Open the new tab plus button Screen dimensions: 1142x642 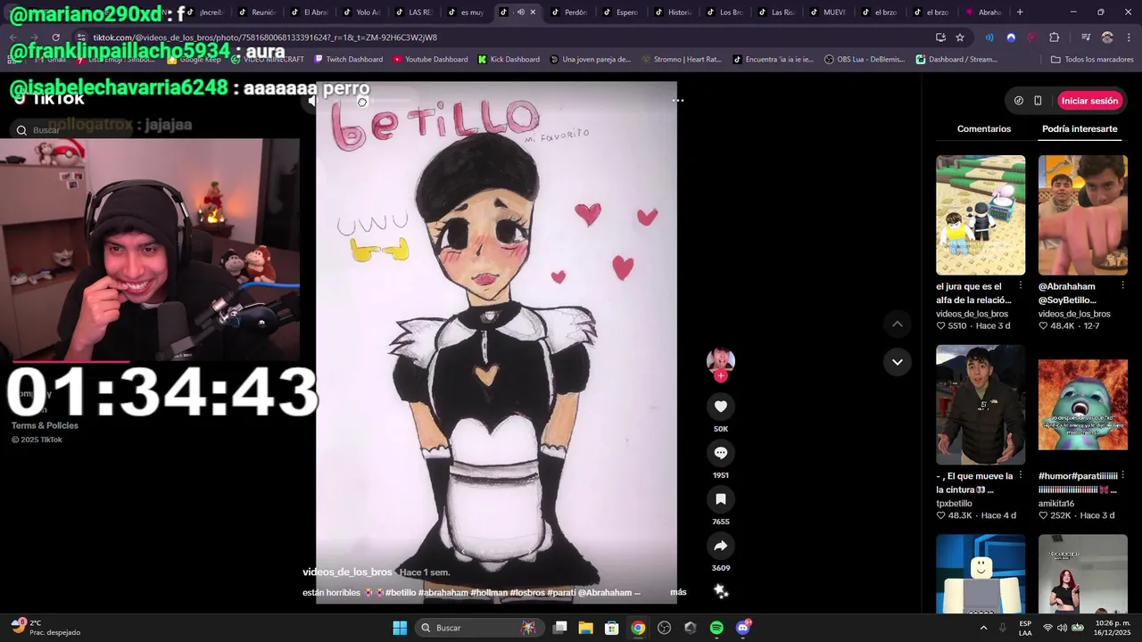1020,12
